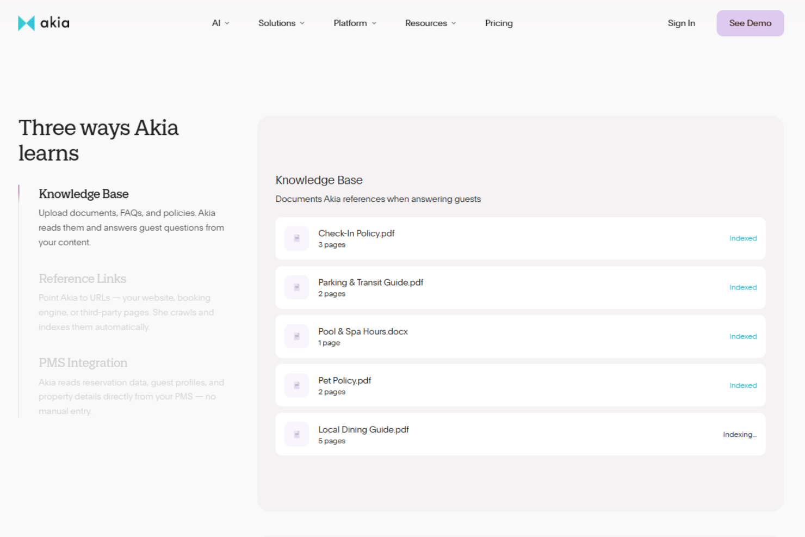
Task: Click the Knowledge Base sidebar heading
Action: pos(83,194)
